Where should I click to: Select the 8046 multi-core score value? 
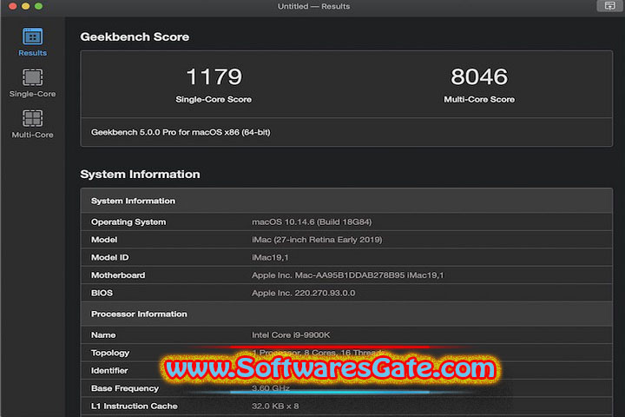[x=479, y=76]
